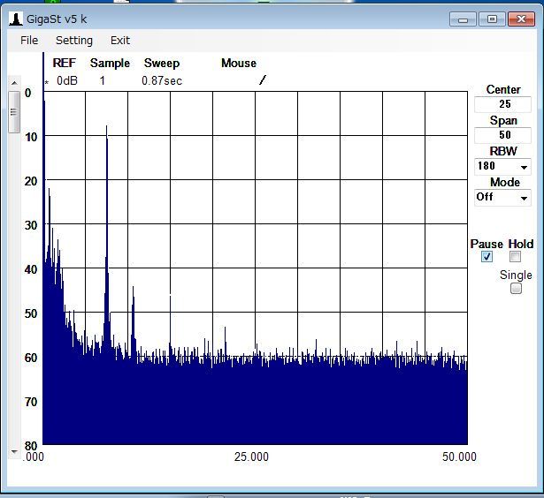Toggle the Pause checkbox
This screenshot has width=544, height=498.
pyautogui.click(x=487, y=257)
